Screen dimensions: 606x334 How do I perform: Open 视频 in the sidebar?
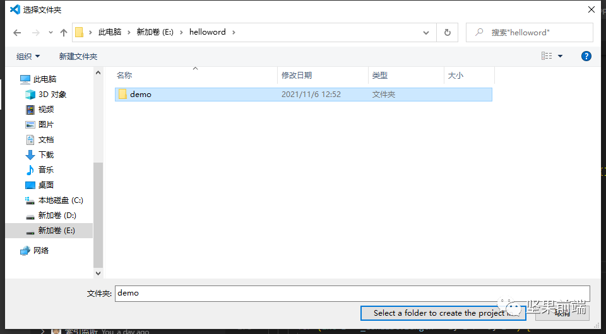[46, 110]
